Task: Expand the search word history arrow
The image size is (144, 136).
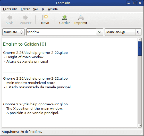Action: 100,32
